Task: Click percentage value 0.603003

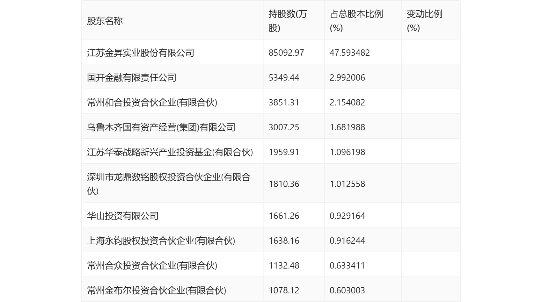Action: coord(348,290)
